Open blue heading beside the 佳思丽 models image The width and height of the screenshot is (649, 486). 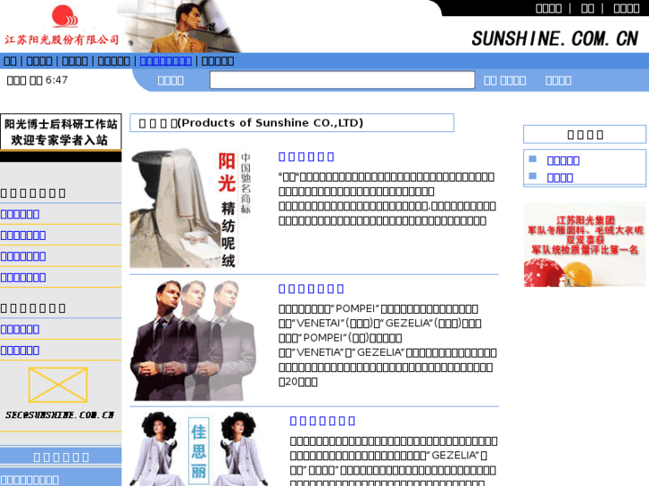[x=322, y=421]
